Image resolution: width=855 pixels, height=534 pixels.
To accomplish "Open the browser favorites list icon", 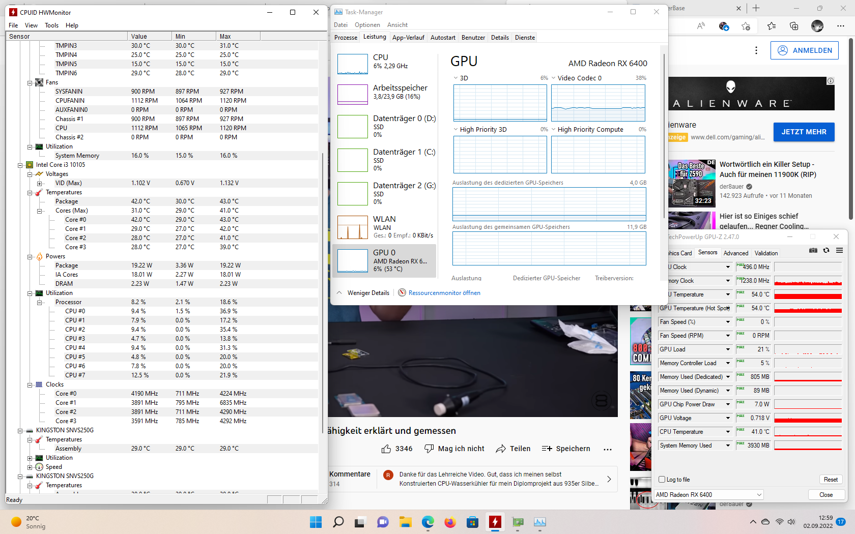I will coord(772,26).
